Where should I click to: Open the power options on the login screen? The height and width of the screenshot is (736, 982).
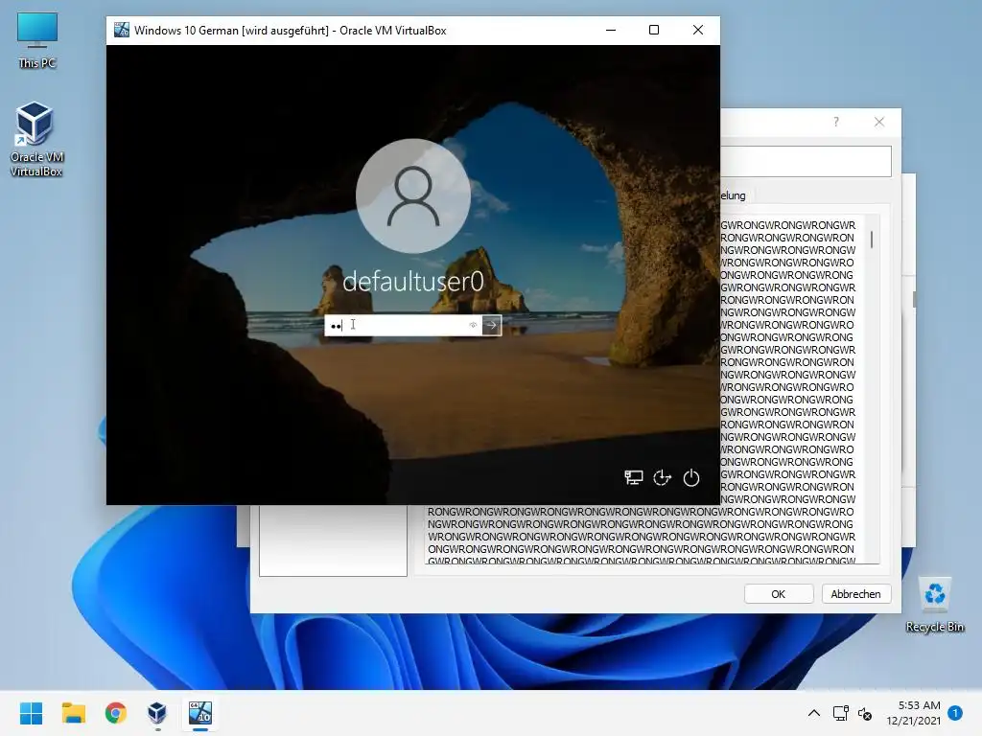(x=691, y=478)
